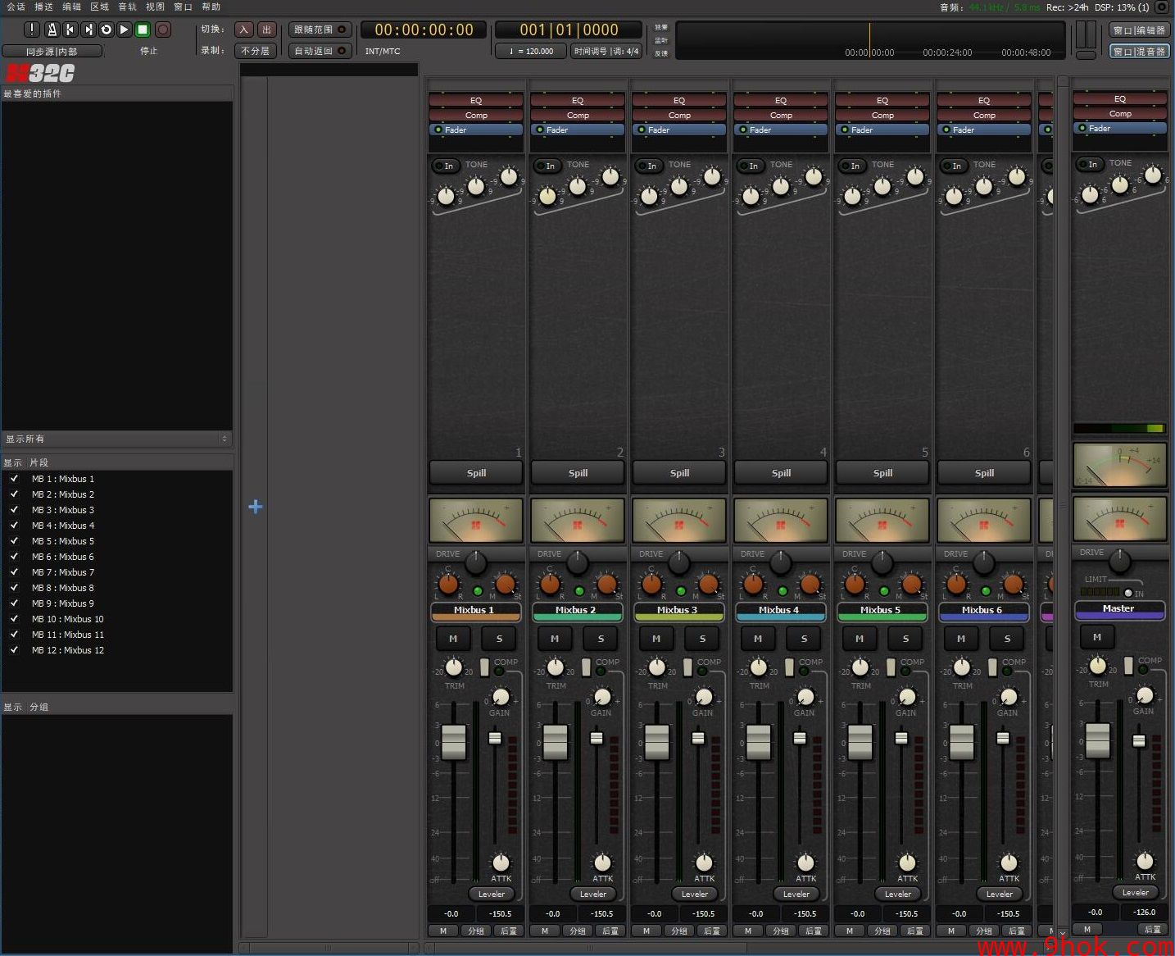This screenshot has width=1175, height=956.
Task: Open the 分组 group dropdown under Mixbus 1
Action: (476, 931)
